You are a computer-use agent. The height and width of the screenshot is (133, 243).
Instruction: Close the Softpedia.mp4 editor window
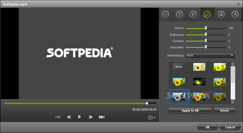tap(238, 4)
